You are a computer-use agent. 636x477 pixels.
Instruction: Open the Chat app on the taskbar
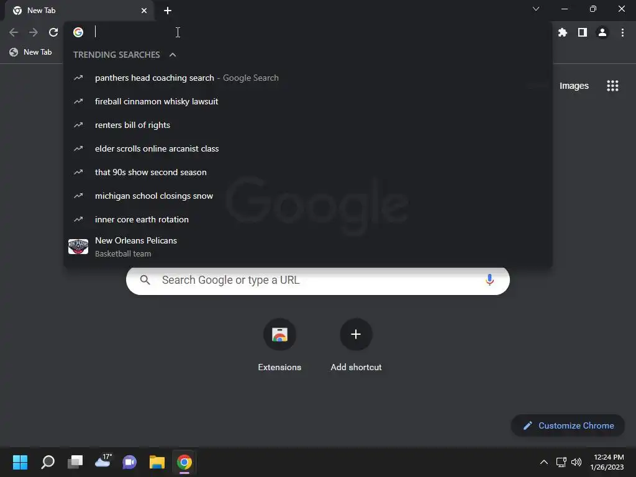tap(129, 462)
